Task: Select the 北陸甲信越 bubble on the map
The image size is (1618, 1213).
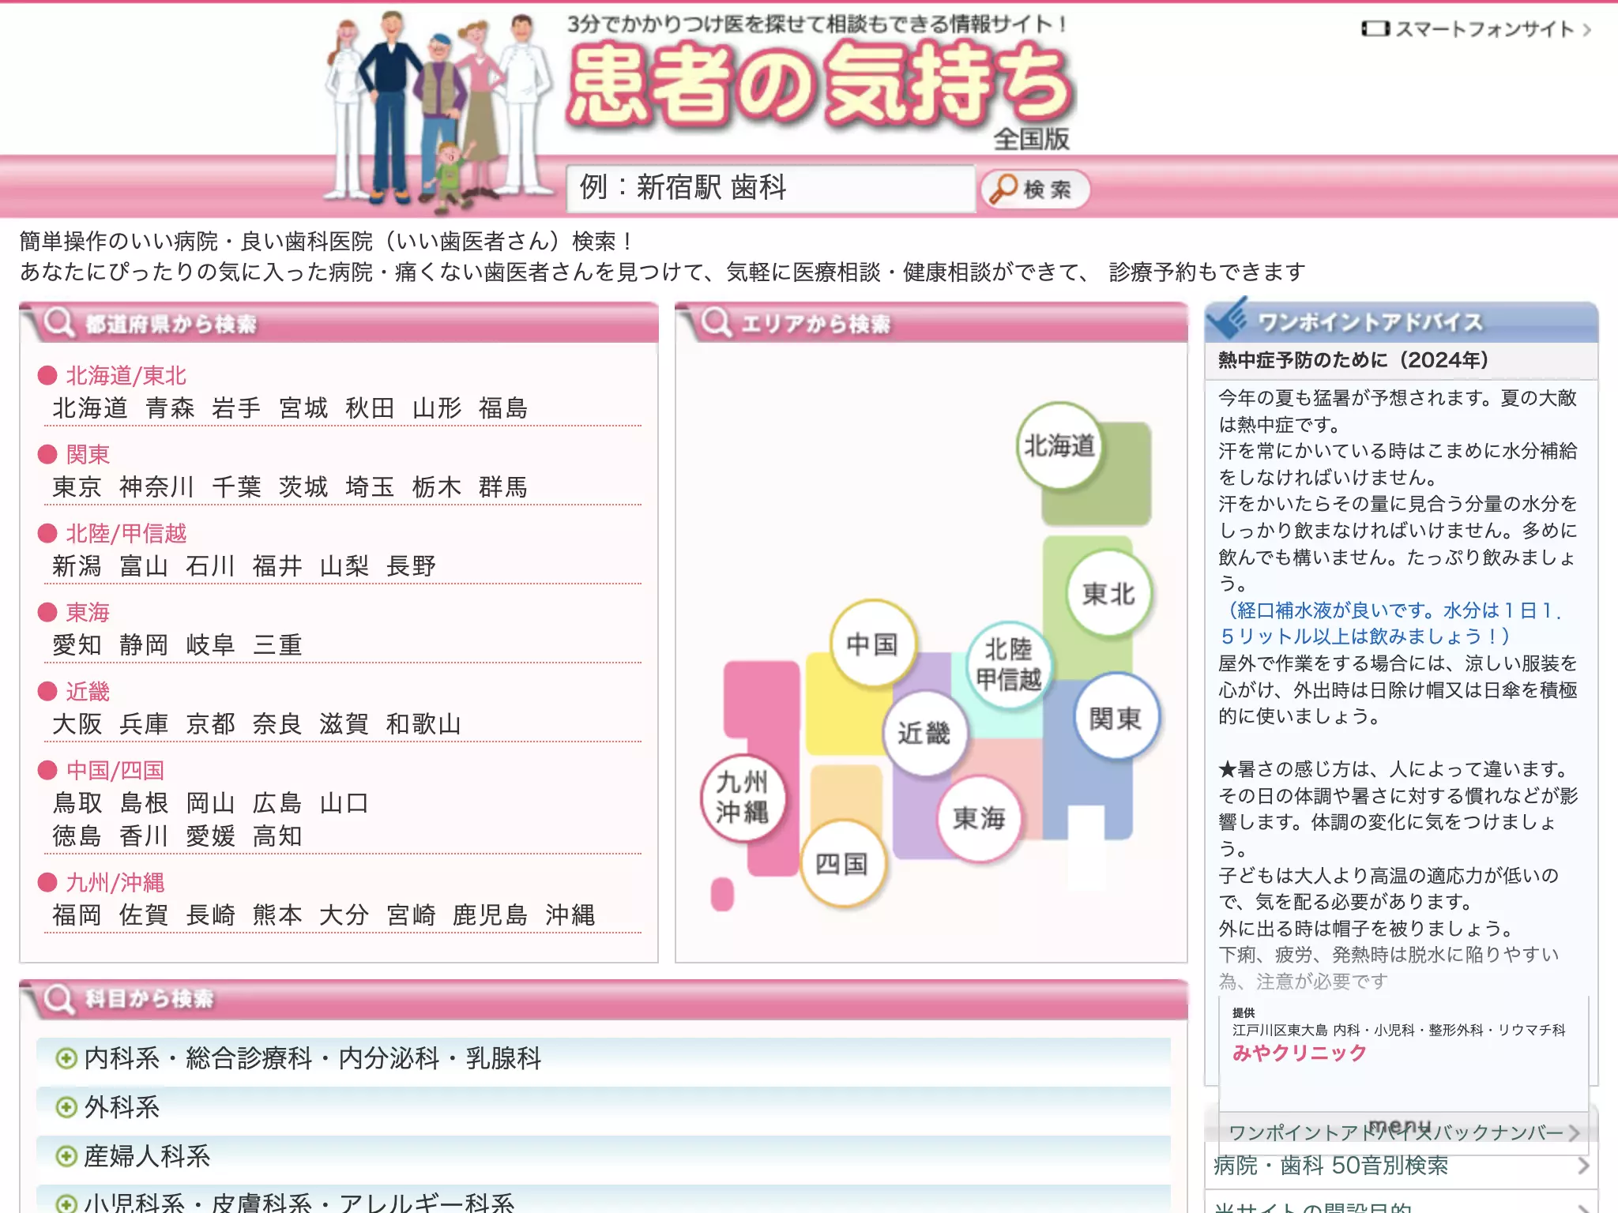Action: pyautogui.click(x=1008, y=664)
